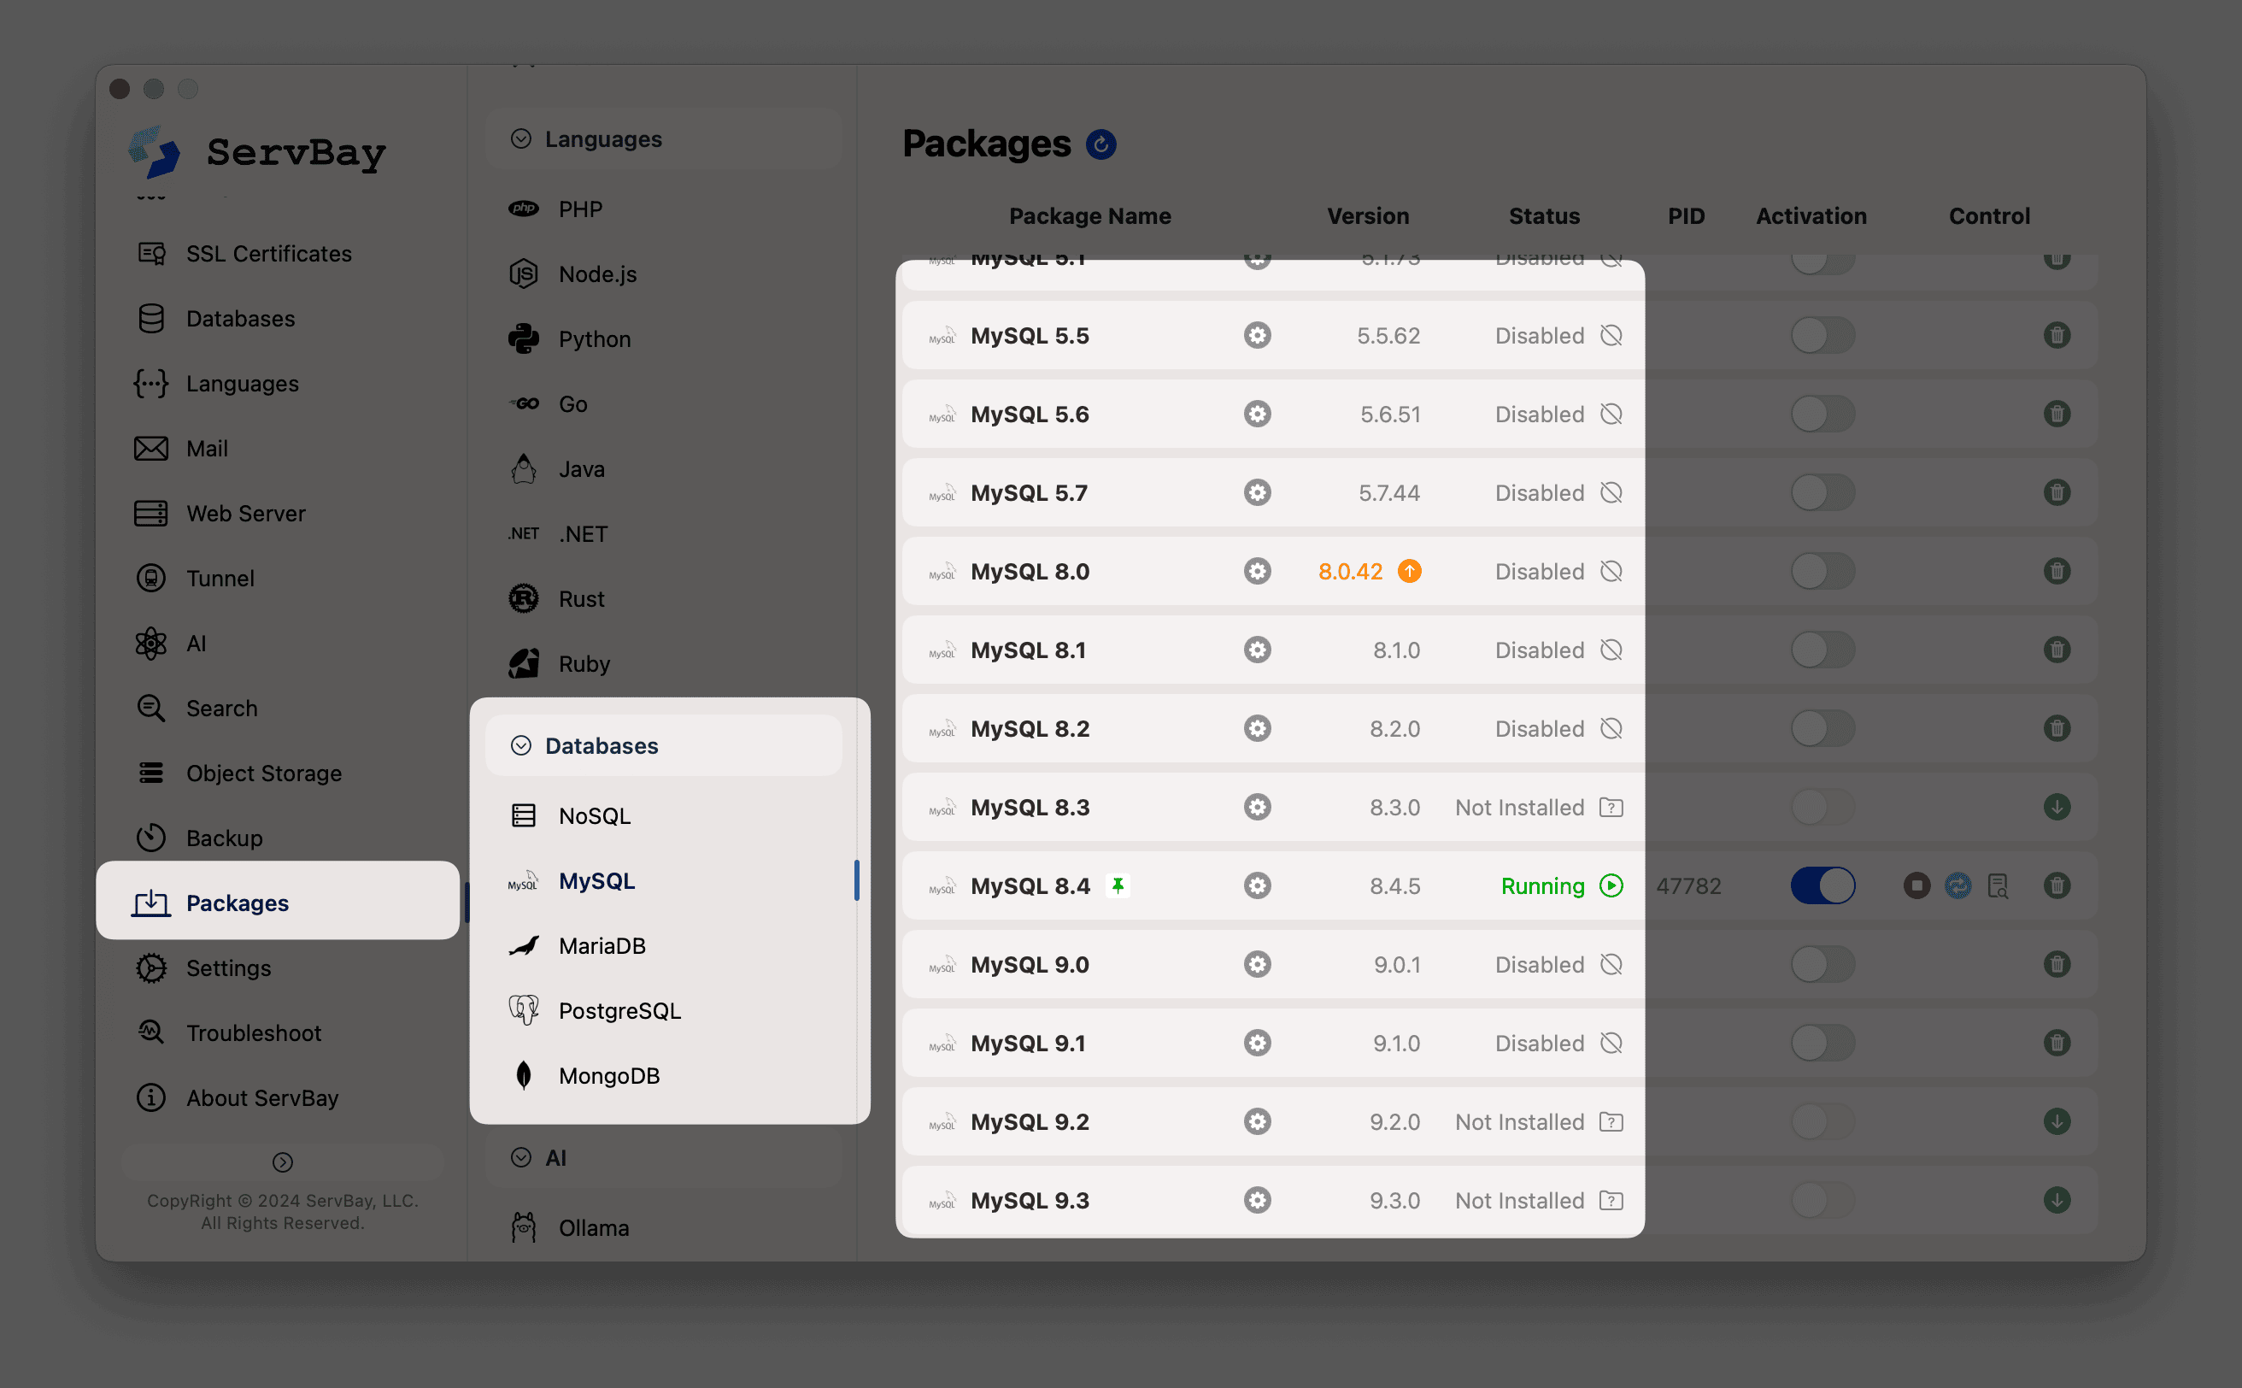Open settings gear for MySQL 8.0
The height and width of the screenshot is (1388, 2242).
[x=1258, y=571]
